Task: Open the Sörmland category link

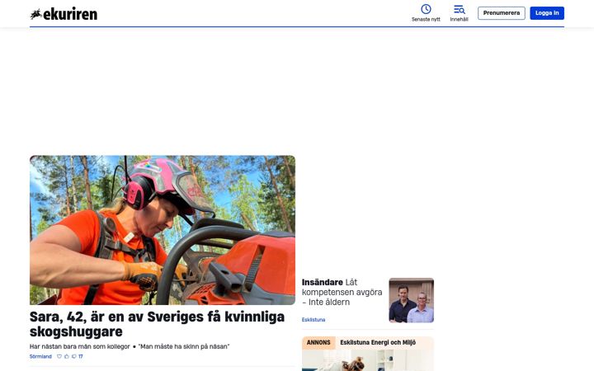Action: pos(40,356)
